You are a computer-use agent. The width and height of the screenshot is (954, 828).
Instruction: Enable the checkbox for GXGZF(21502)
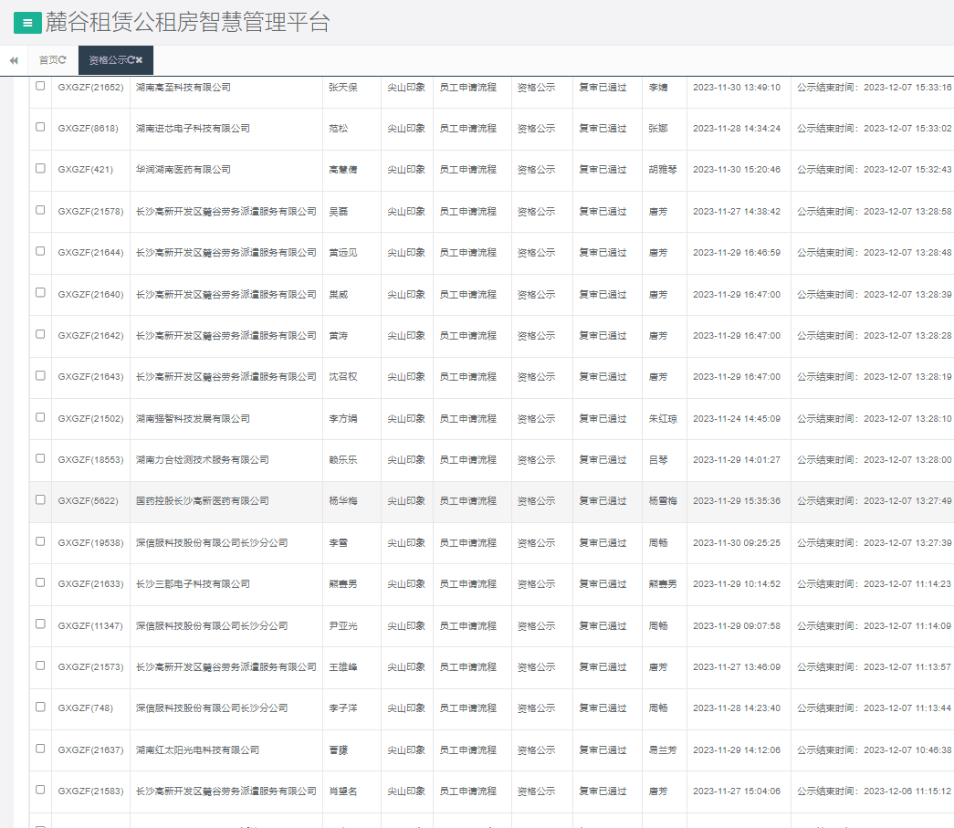click(40, 416)
